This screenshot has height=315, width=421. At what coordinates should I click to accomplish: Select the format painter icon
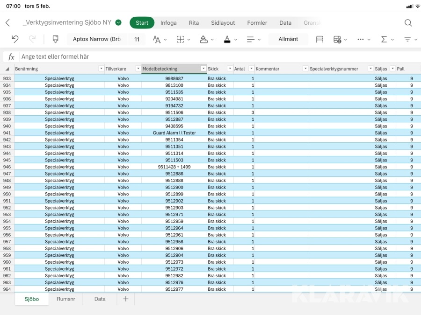[56, 39]
